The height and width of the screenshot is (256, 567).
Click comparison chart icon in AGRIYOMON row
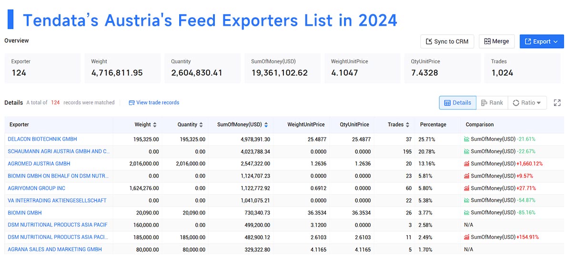[466, 188]
